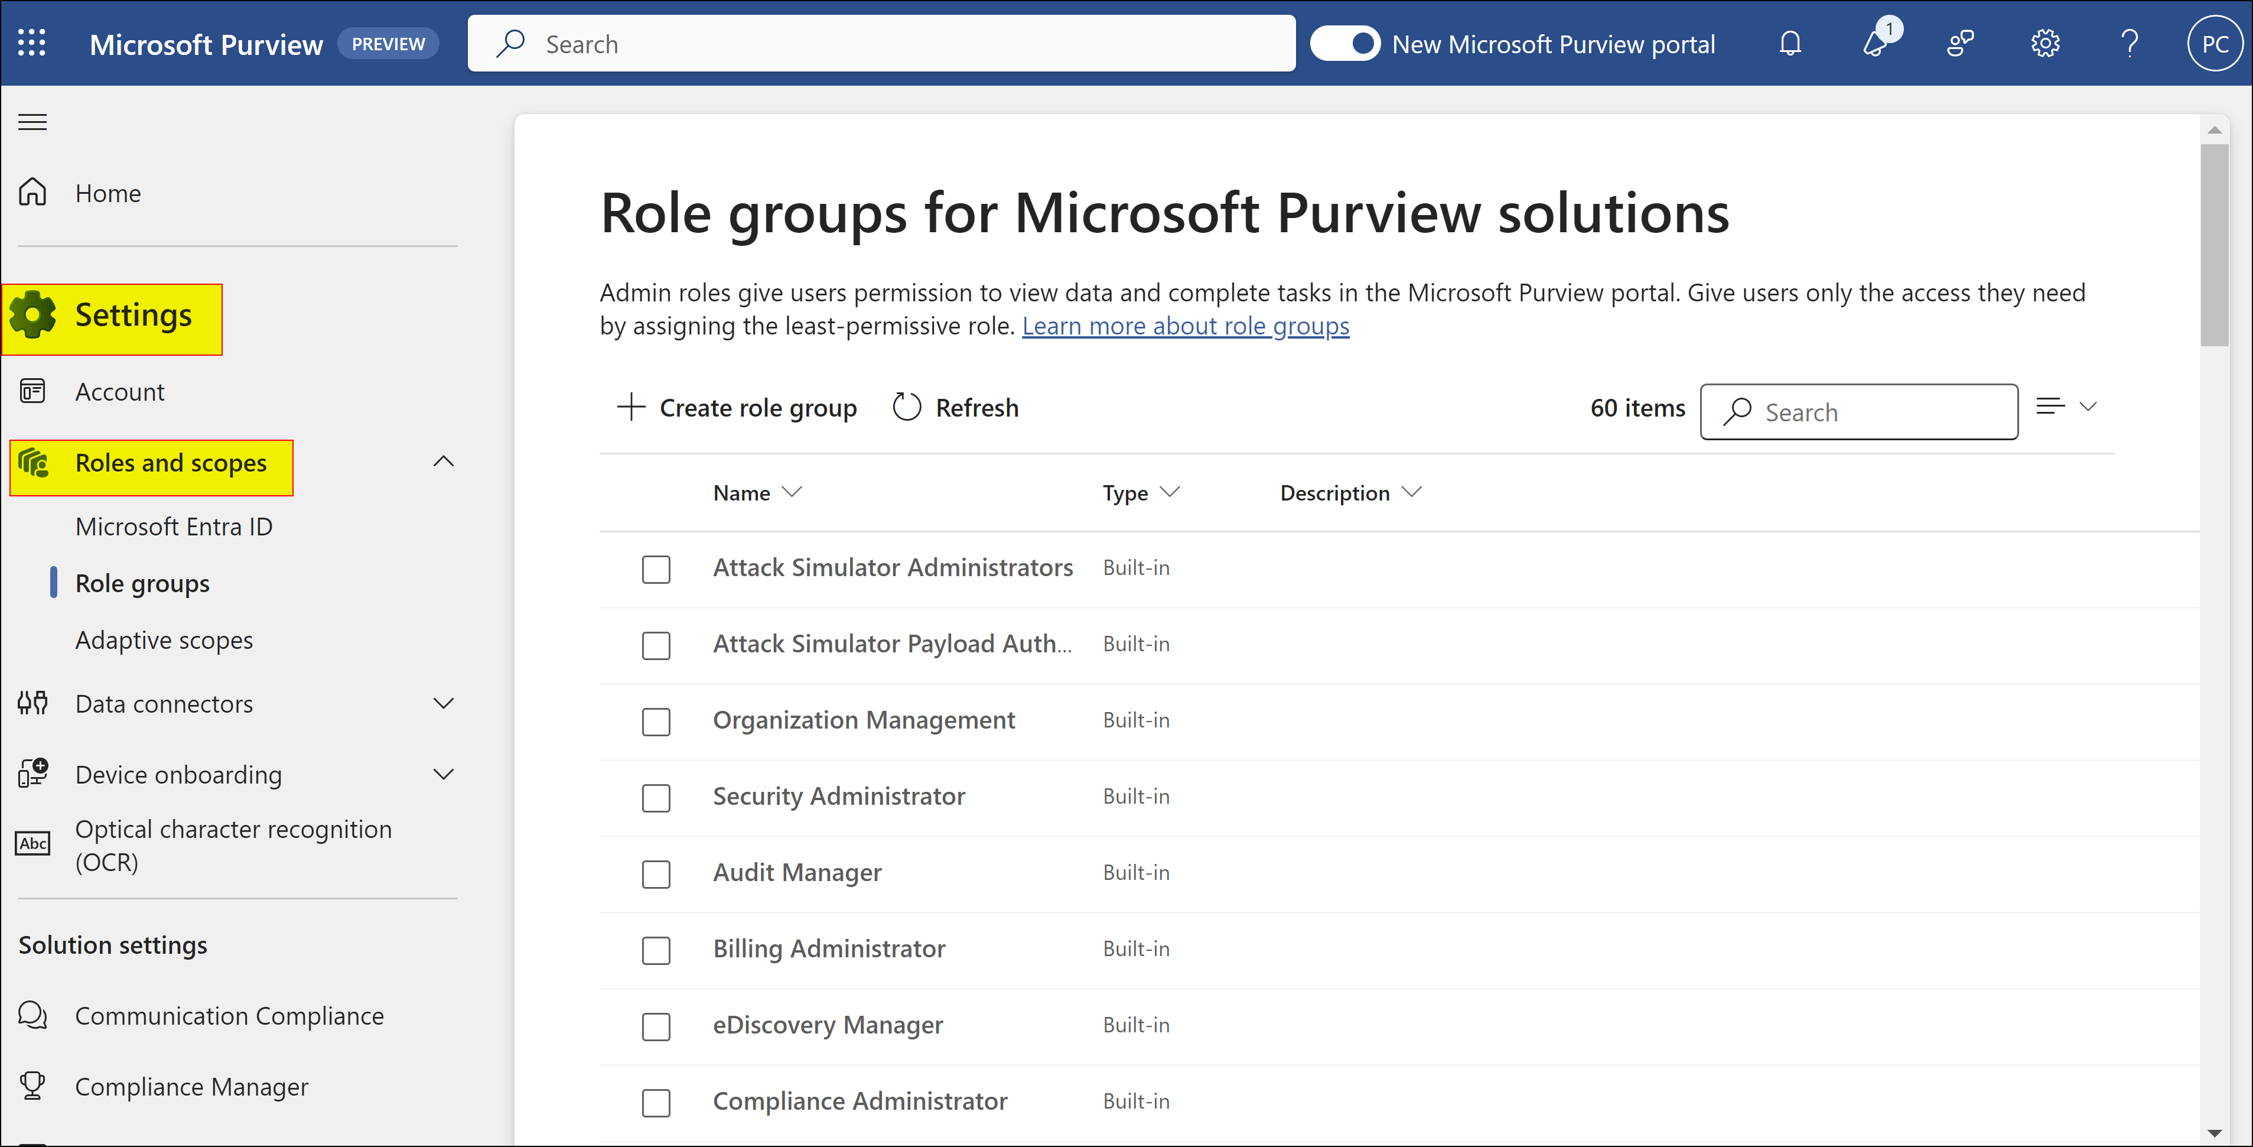Open Adaptive scopes from the sidebar
The image size is (2253, 1147).
pos(164,639)
